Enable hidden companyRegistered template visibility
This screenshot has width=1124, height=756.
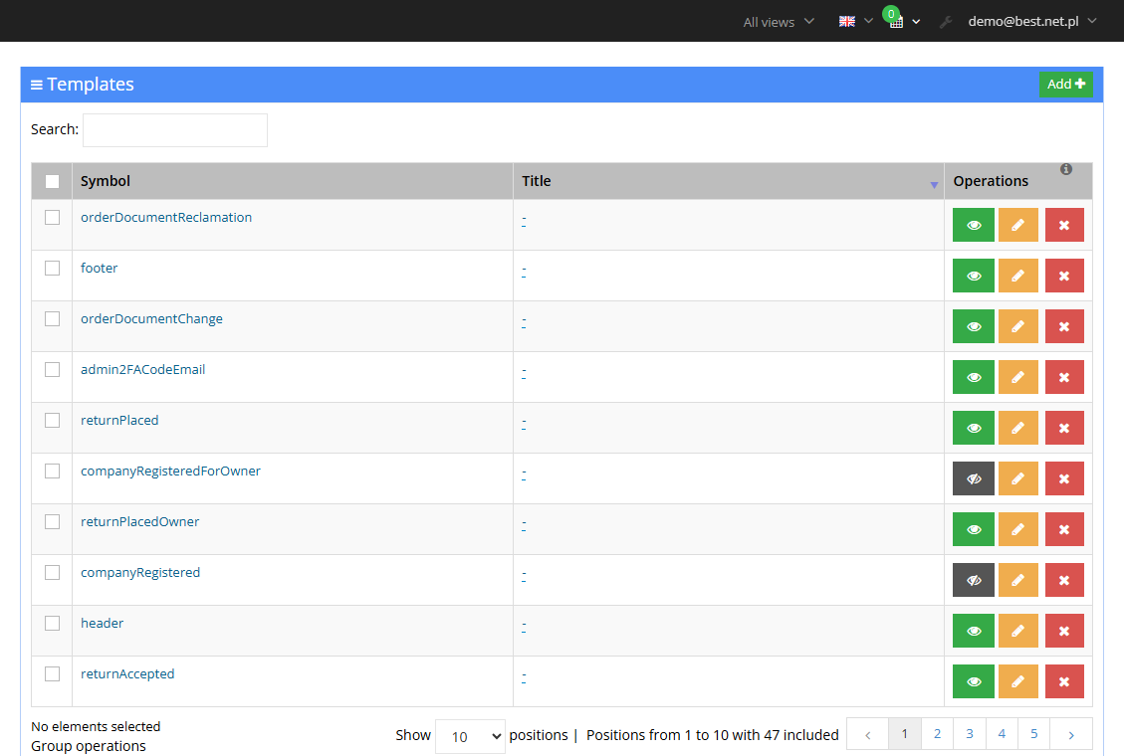pyautogui.click(x=973, y=581)
